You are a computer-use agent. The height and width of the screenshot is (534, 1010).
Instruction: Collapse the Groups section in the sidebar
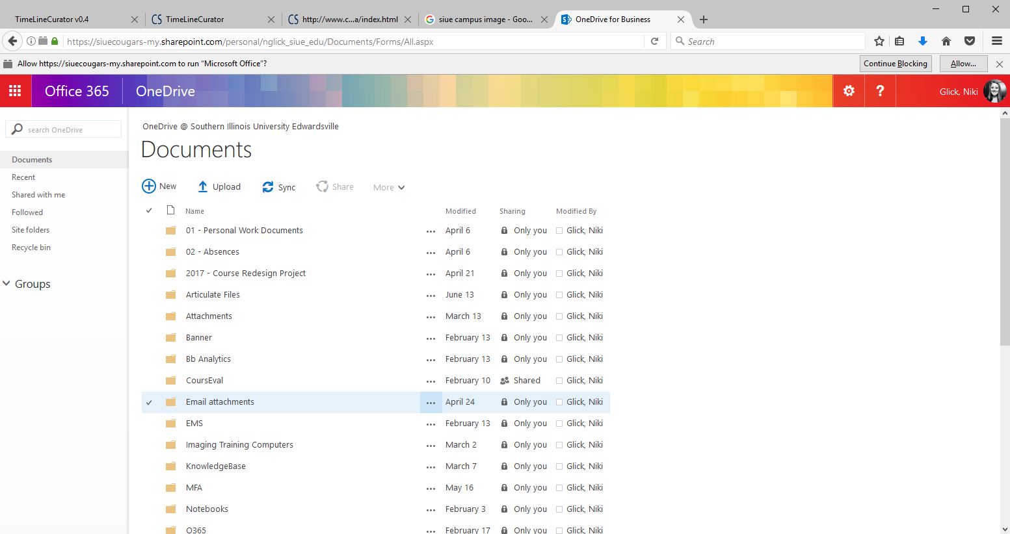point(7,284)
